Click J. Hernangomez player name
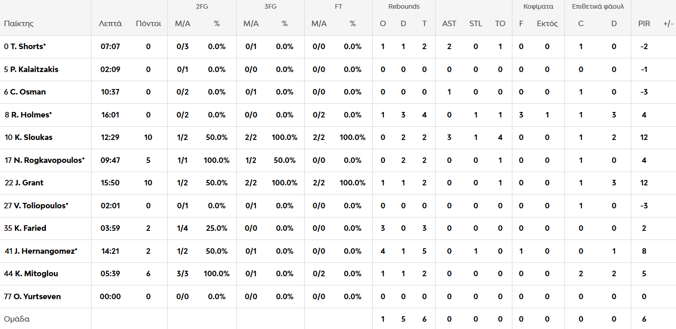Viewport: 676px width, 329px height. tap(45, 251)
